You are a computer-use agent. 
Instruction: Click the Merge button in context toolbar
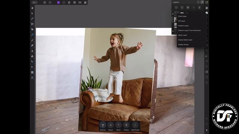[111, 126]
